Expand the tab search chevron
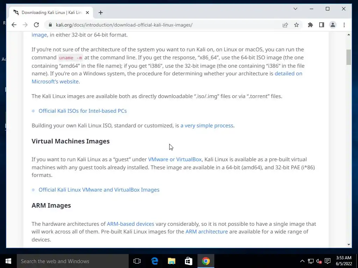 pyautogui.click(x=295, y=9)
